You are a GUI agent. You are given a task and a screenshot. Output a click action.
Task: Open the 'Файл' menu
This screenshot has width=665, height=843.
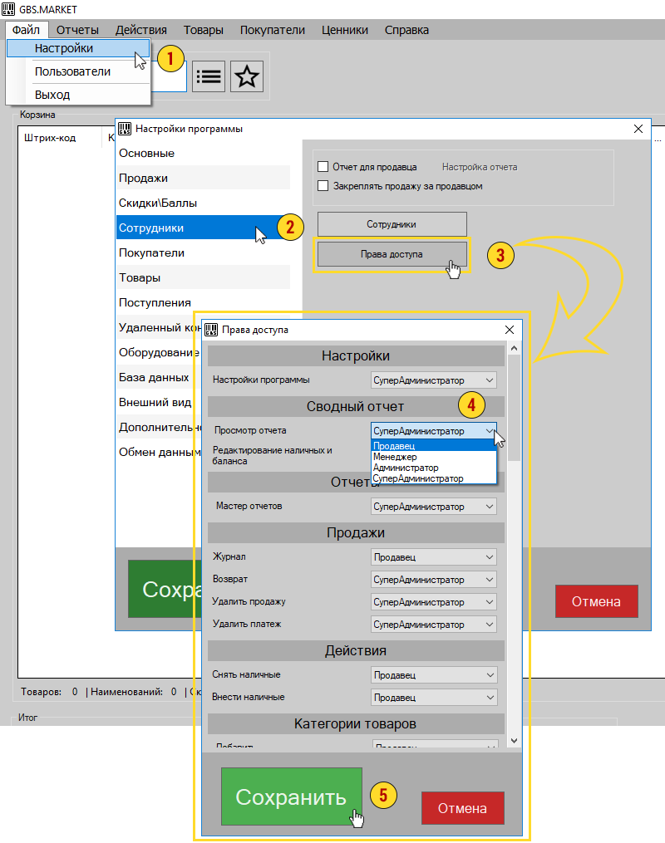[27, 30]
